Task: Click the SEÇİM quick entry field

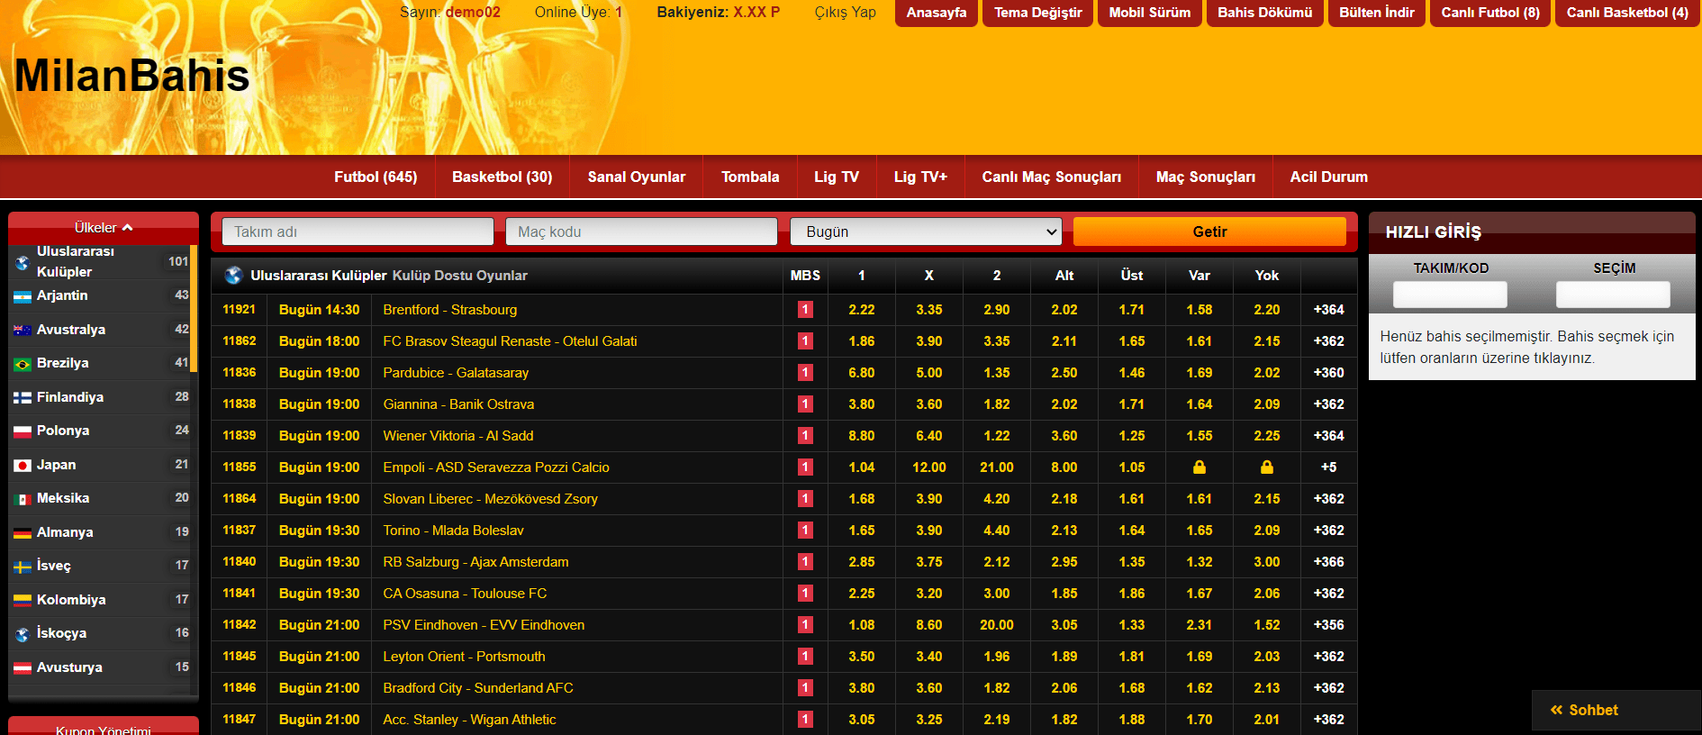Action: 1613,295
